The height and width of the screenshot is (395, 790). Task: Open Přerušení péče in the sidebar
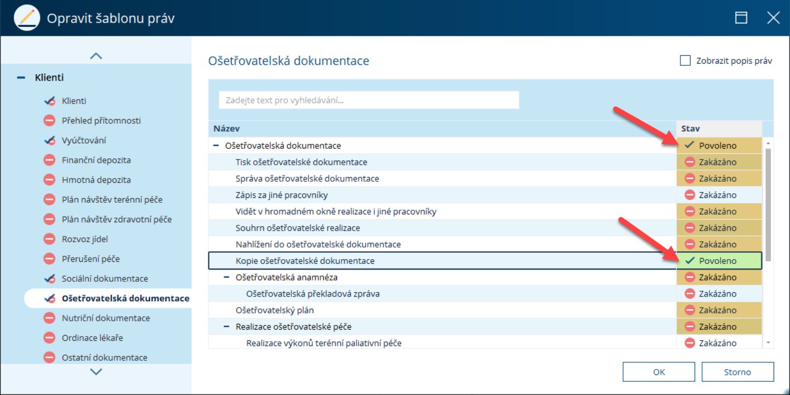pyautogui.click(x=91, y=259)
